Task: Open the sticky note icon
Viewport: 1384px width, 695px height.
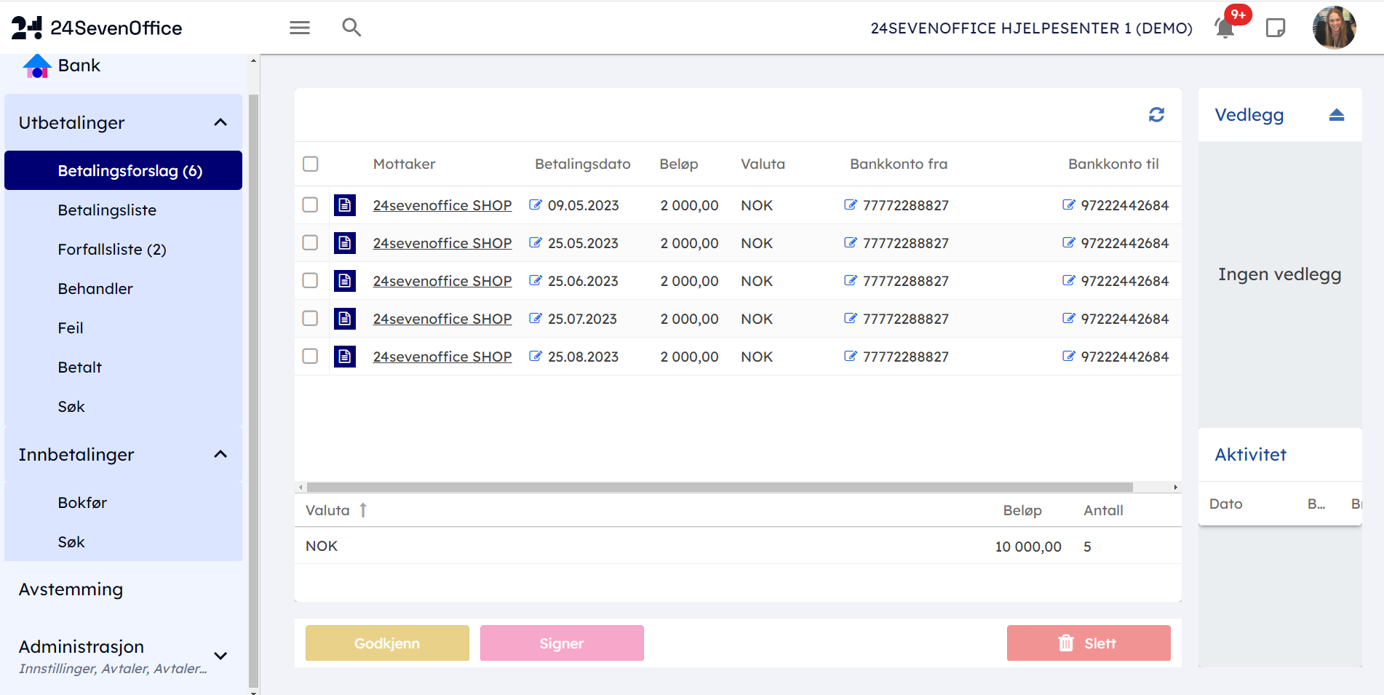Action: coord(1275,28)
